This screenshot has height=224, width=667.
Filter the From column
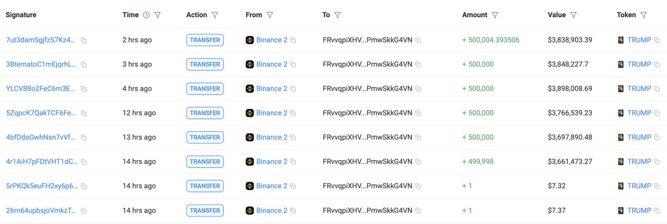coord(270,15)
